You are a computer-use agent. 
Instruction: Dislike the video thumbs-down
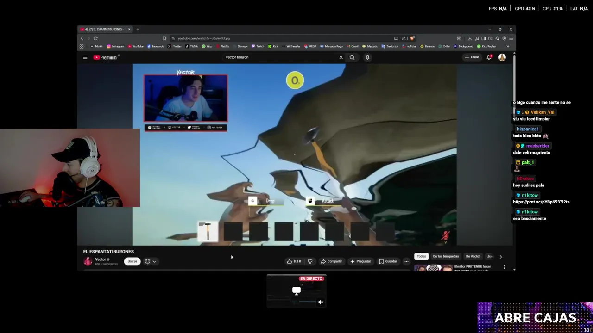[310, 261]
